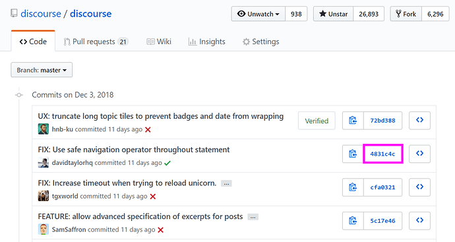Open the Branch: master dropdown
The height and width of the screenshot is (242, 455).
point(42,70)
